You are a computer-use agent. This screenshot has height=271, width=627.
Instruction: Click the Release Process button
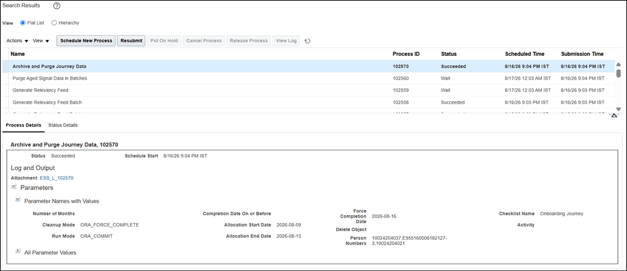(249, 41)
